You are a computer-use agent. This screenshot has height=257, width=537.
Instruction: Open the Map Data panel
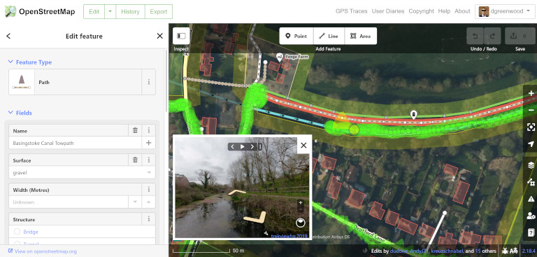pos(531,182)
